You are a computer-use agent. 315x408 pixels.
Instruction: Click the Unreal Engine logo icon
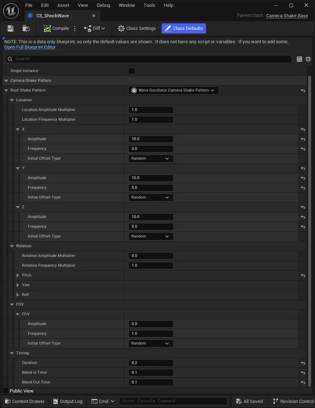[11, 11]
